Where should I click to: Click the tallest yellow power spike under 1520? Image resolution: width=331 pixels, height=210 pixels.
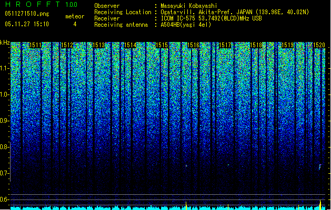click(320, 205)
